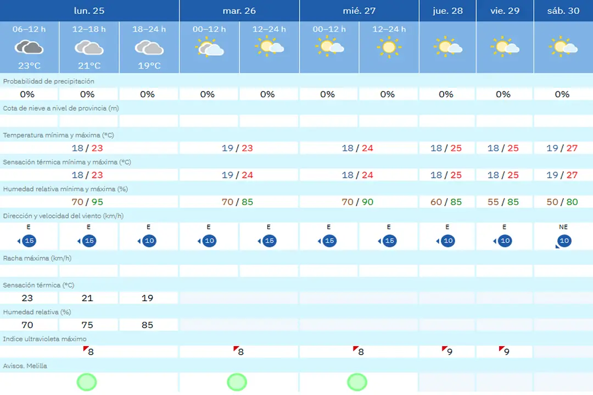Click 'Humedad relativa mínima y máxima (%)' label
The height and width of the screenshot is (395, 593).
pyautogui.click(x=65, y=189)
